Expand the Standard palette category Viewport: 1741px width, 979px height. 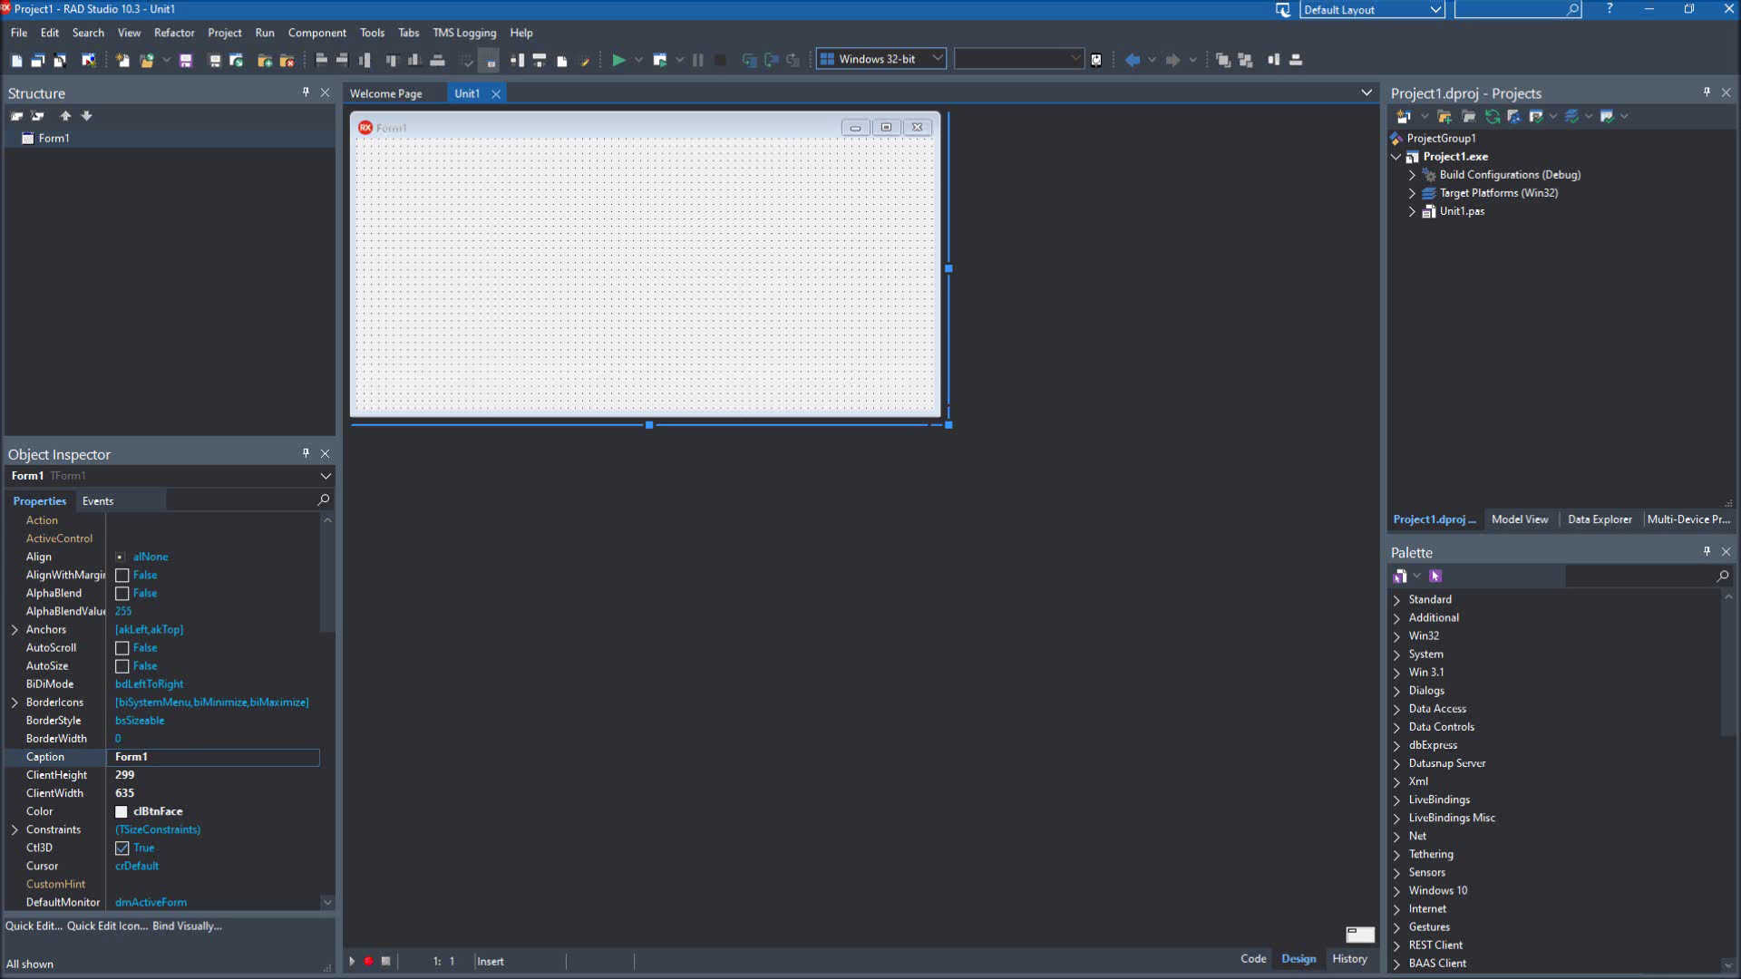(1396, 600)
